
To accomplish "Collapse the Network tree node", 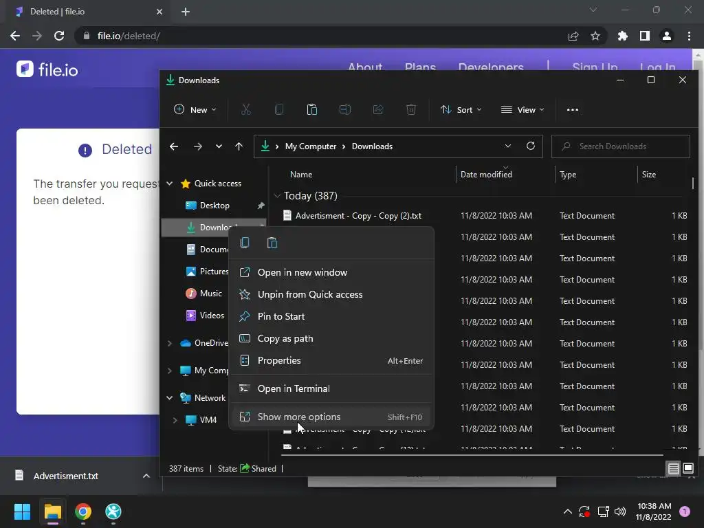I will pos(170,398).
